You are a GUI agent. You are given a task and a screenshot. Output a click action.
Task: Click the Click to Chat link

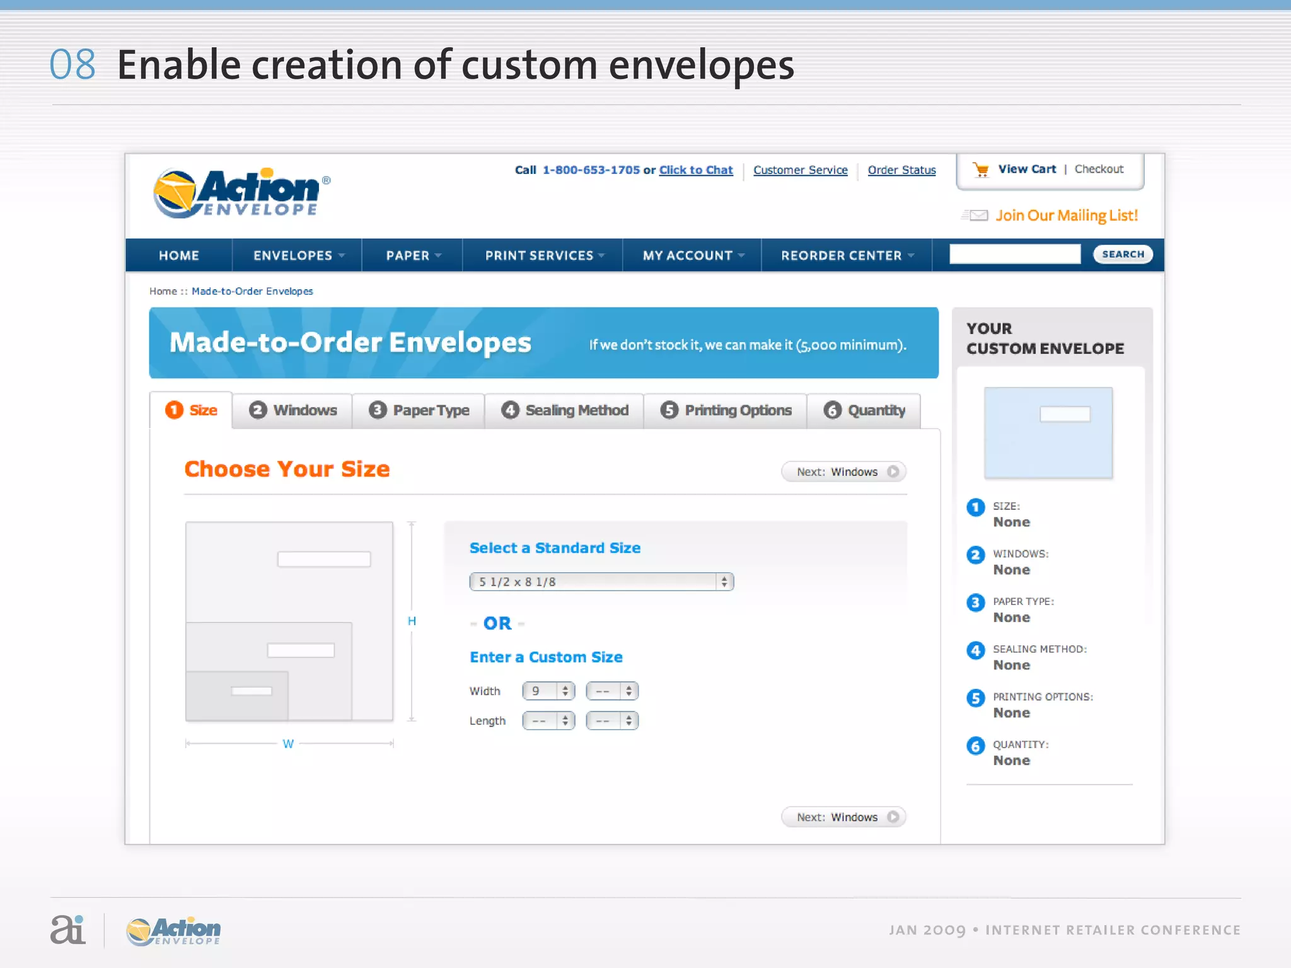(696, 170)
